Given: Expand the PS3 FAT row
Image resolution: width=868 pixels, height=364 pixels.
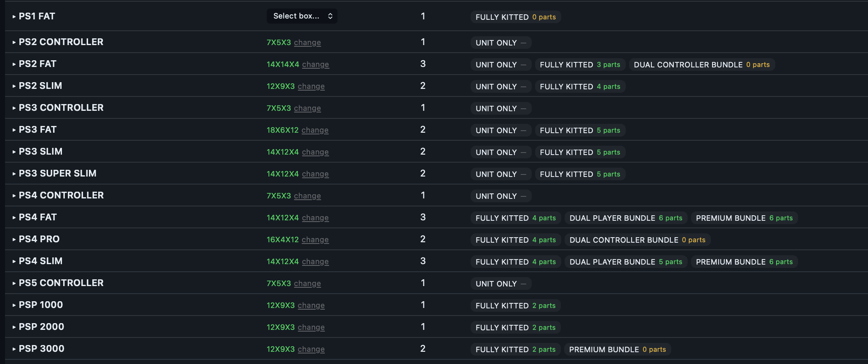Looking at the screenshot, I should [x=14, y=130].
